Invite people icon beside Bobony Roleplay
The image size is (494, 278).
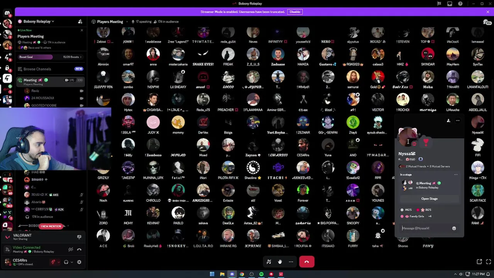pyautogui.click(x=80, y=22)
